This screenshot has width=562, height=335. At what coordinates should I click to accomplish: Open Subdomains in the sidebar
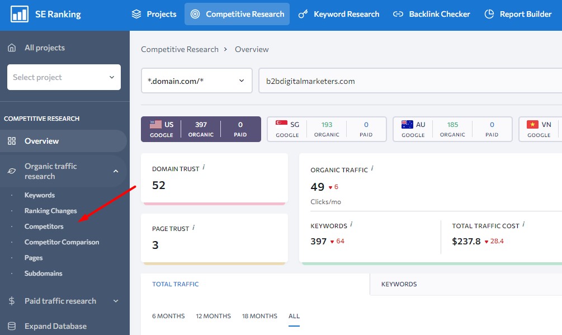pyautogui.click(x=44, y=273)
